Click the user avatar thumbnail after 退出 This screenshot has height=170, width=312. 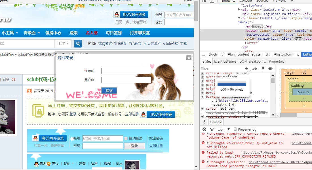coord(132,165)
